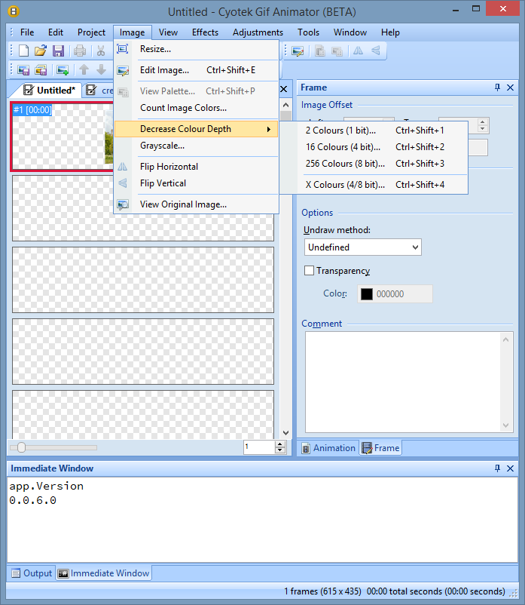Choose Flip Vertical menu entry
This screenshot has height=605, width=525.
197,183
